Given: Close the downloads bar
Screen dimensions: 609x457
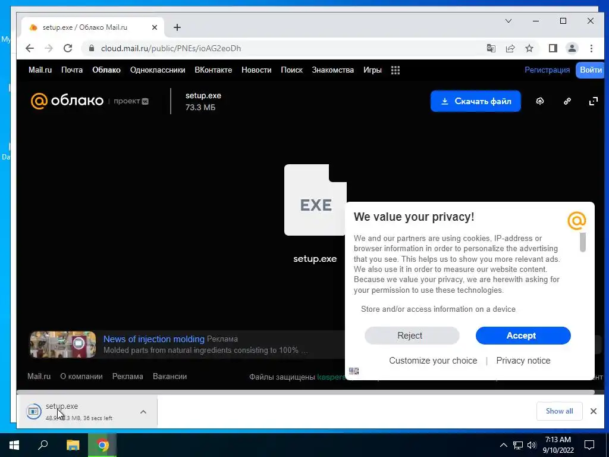Looking at the screenshot, I should [594, 411].
